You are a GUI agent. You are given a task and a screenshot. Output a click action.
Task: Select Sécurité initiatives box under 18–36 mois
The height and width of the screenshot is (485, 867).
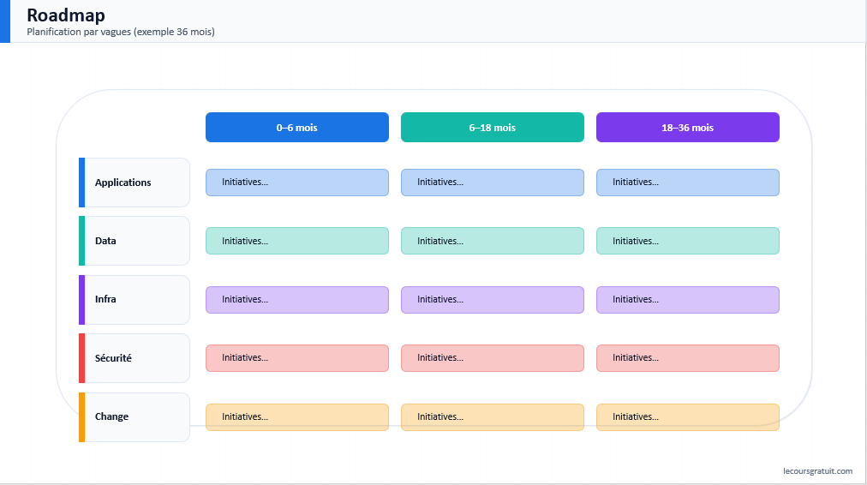point(687,358)
